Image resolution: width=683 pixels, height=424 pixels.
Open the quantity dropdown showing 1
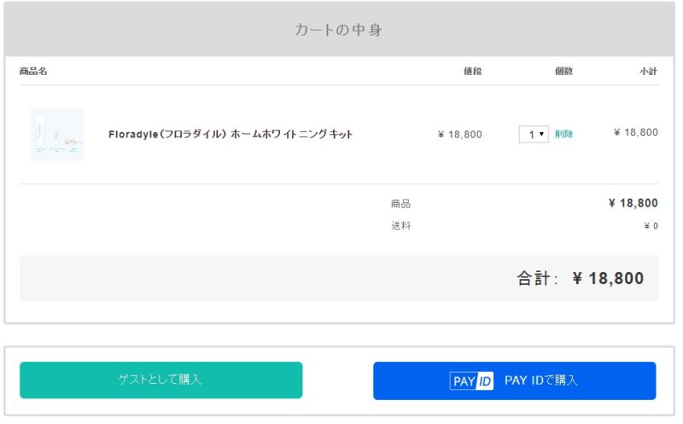pyautogui.click(x=534, y=134)
